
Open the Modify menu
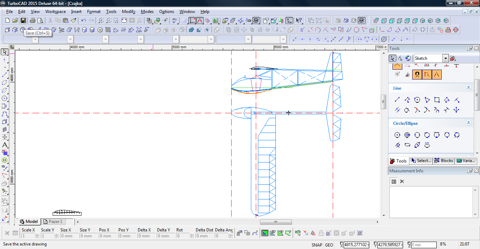tap(128, 12)
